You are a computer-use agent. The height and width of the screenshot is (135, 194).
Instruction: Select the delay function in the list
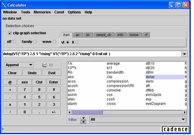(x=150, y=77)
